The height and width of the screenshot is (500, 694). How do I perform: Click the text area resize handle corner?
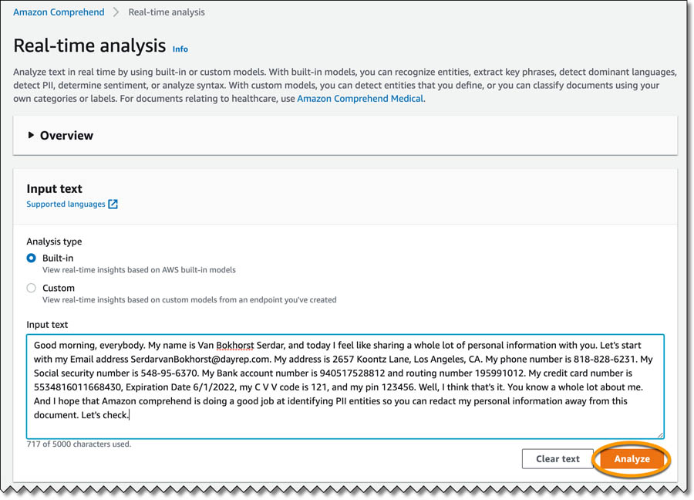[660, 435]
